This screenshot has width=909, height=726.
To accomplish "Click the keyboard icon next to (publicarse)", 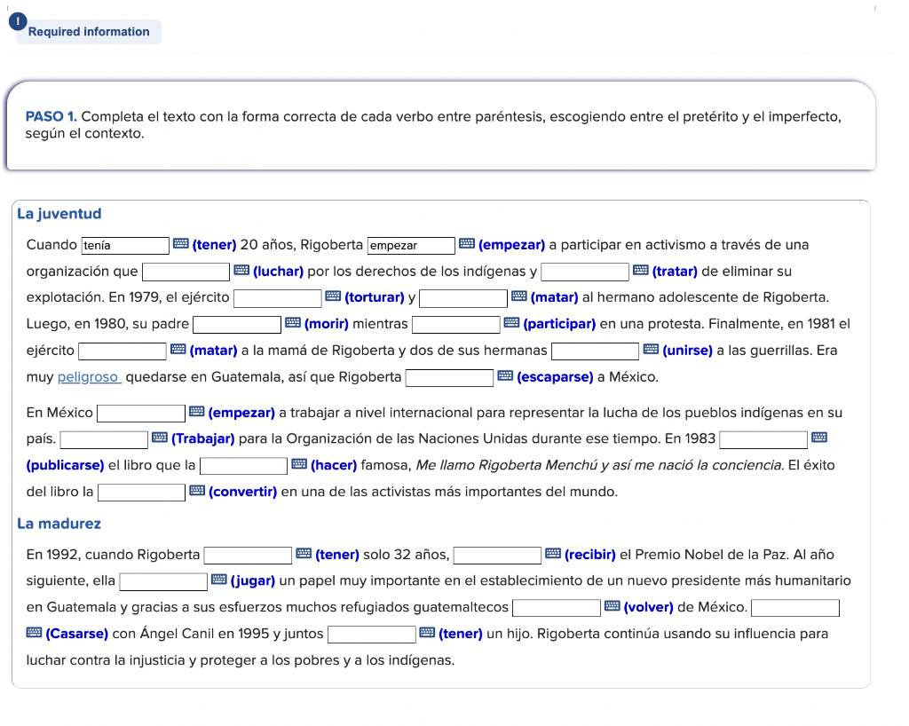I will (x=818, y=438).
